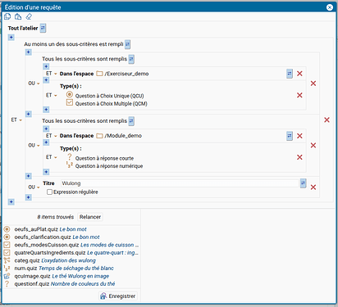The image size is (338, 307).
Task: Open ET dropdown beside réponse courte types
Action: tap(52, 157)
